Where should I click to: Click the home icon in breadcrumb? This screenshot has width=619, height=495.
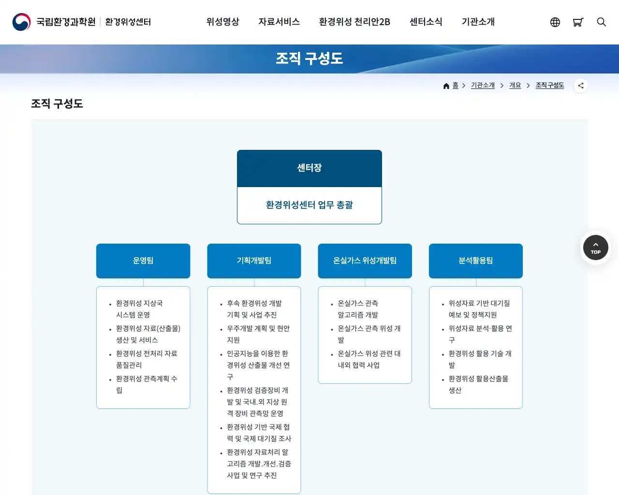446,86
